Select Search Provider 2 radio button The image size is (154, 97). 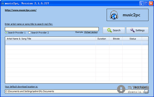(x=29, y=33)
